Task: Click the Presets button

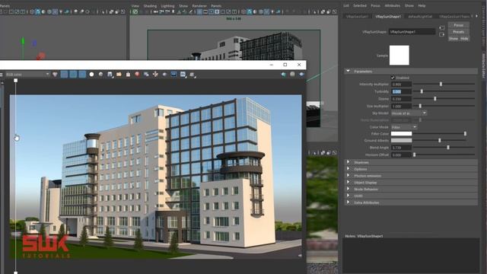Action: [458, 32]
